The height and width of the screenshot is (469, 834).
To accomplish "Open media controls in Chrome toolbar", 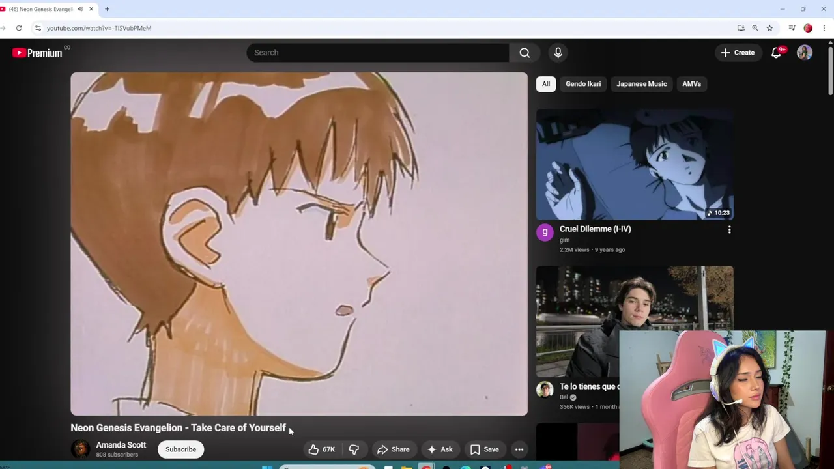I will pyautogui.click(x=792, y=28).
